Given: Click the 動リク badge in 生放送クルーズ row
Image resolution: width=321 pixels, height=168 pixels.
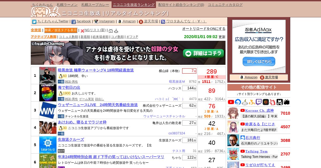Looking at the screenshot, I should (61, 151).
